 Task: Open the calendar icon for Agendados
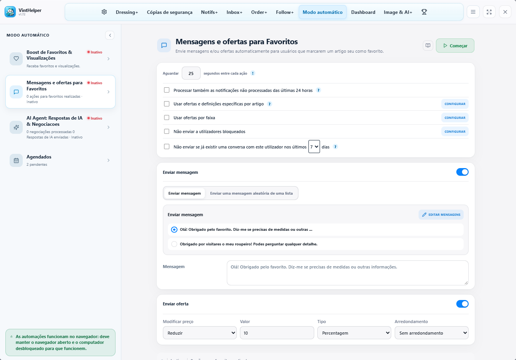coord(16,160)
